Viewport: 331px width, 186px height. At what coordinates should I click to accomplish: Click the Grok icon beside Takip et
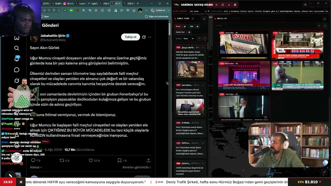pyautogui.click(x=144, y=37)
